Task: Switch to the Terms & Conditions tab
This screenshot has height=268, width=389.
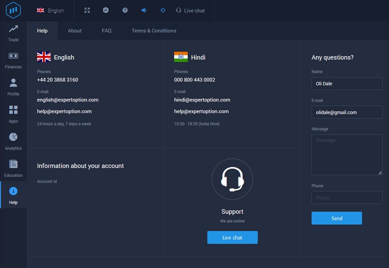Action: click(x=154, y=31)
